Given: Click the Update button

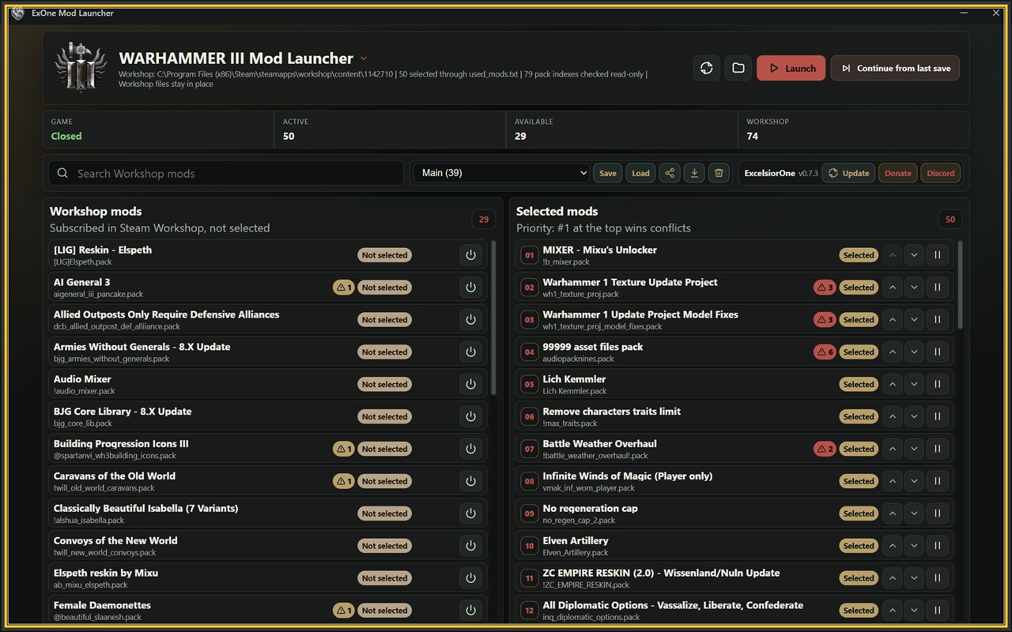Looking at the screenshot, I should pos(848,173).
